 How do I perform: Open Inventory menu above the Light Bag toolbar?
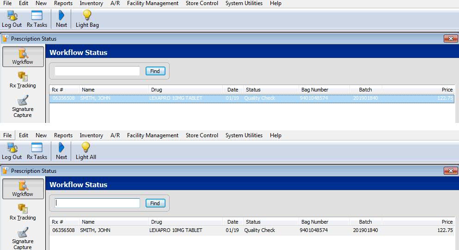click(92, 3)
